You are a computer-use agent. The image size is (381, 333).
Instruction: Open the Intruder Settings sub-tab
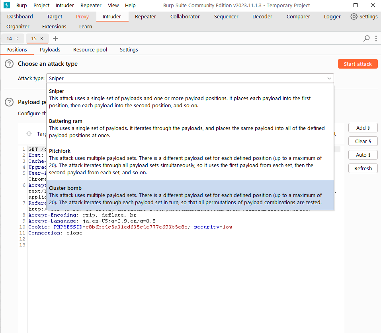coord(129,50)
